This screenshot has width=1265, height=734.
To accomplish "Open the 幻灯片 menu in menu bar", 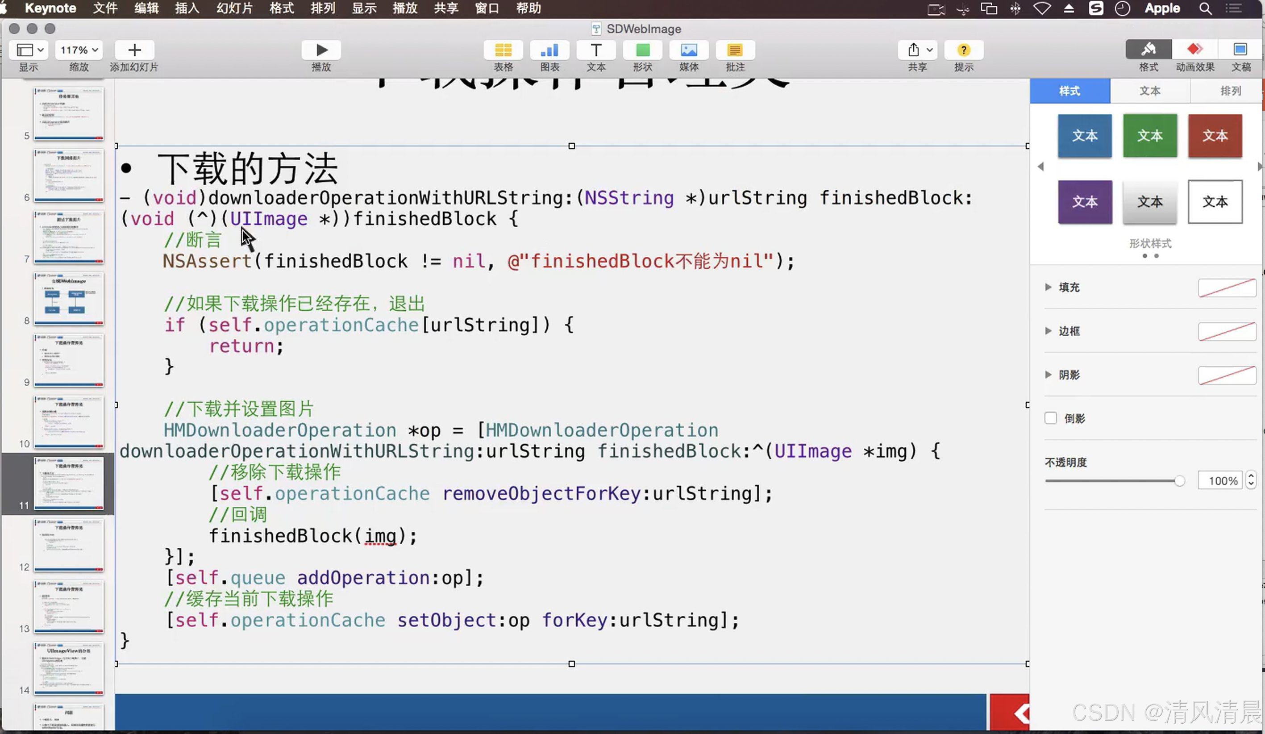I will coord(234,8).
